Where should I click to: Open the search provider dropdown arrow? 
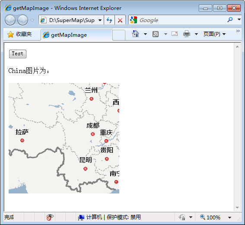pyautogui.click(x=239, y=20)
